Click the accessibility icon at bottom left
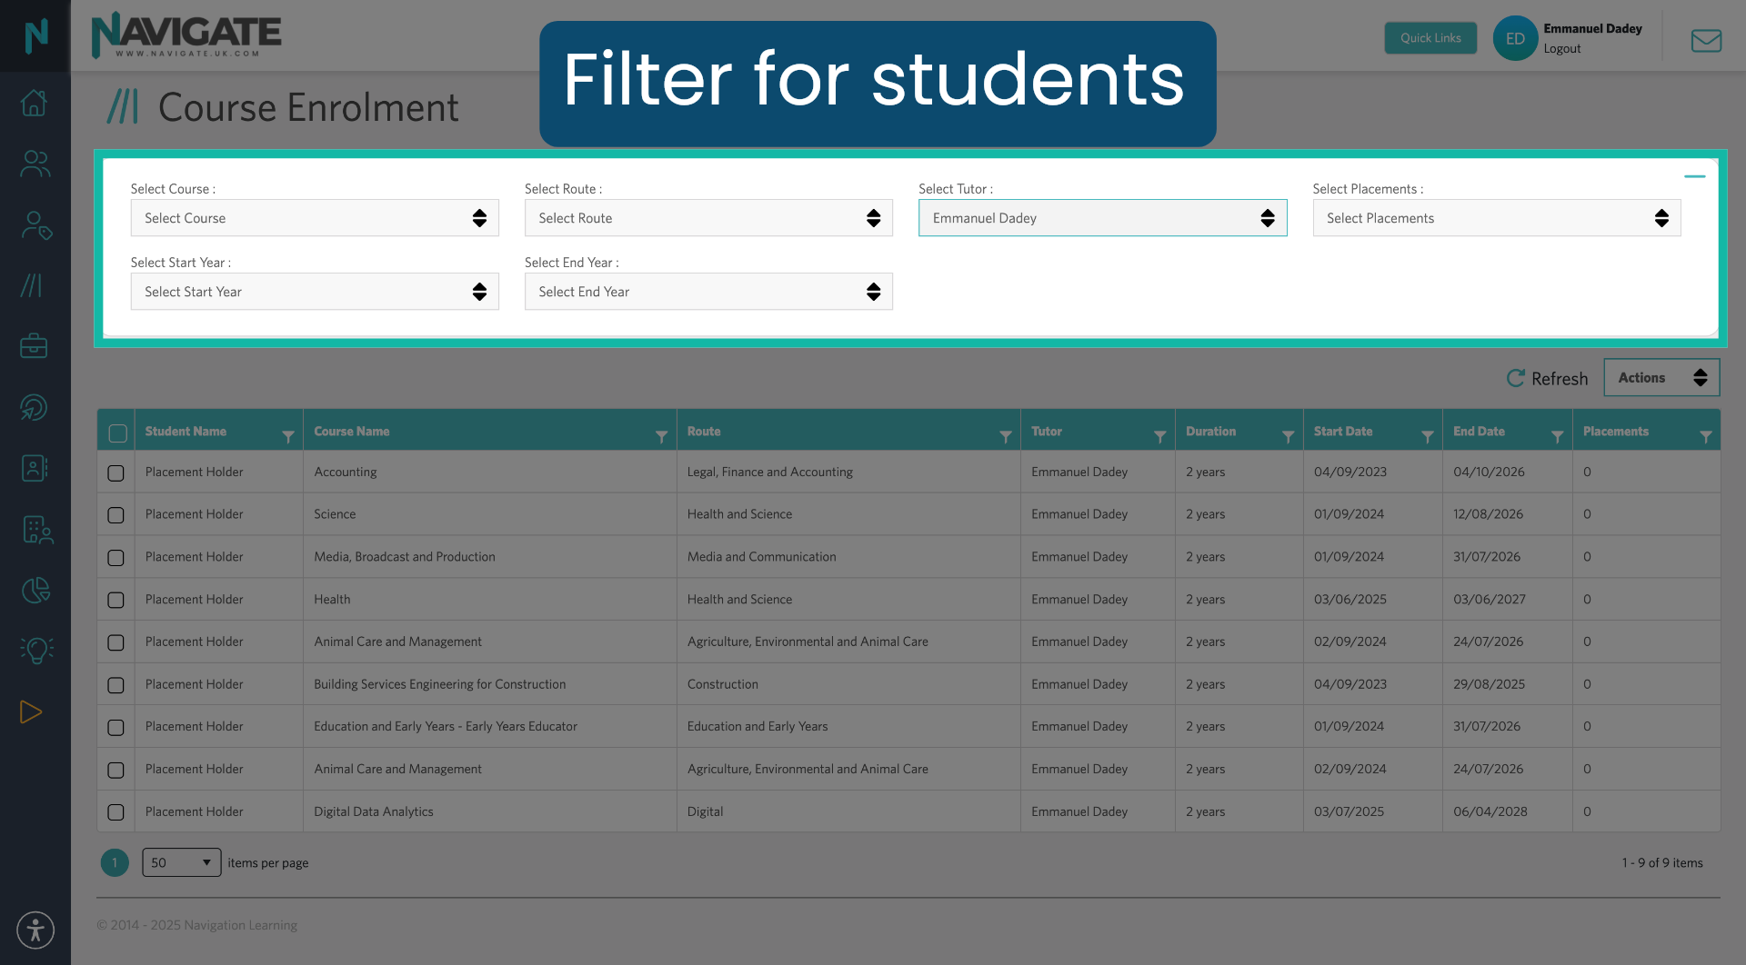1746x965 pixels. (35, 930)
